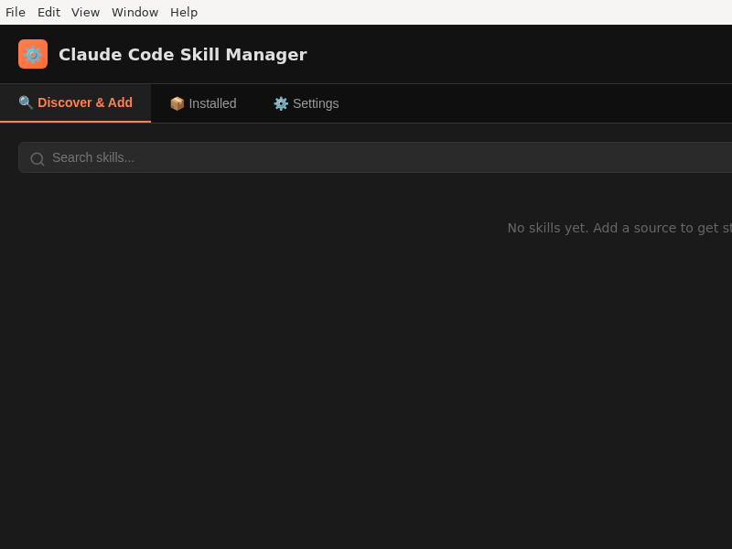Open the Edit menu

[48, 12]
